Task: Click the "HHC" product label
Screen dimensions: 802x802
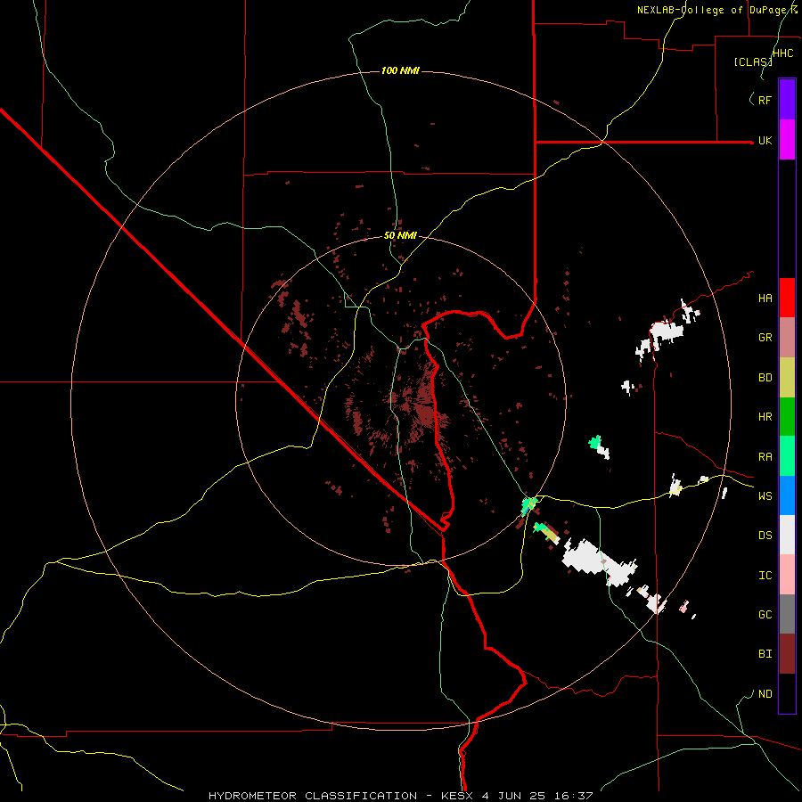Action: pyautogui.click(x=783, y=53)
